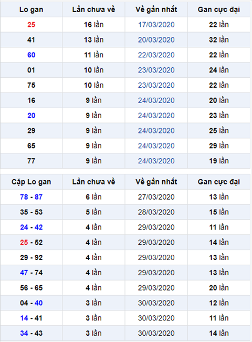252x342 pixels.
Task: Select the number 77 cell
Action: click(31, 161)
